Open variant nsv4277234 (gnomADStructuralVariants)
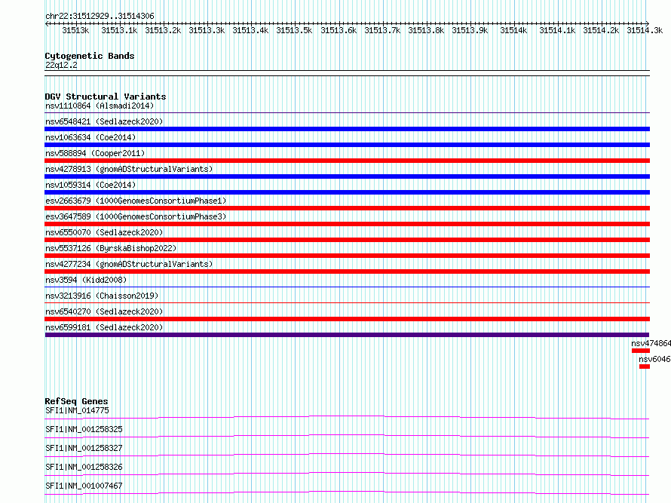Viewport: 671px width, 503px height. click(x=129, y=264)
